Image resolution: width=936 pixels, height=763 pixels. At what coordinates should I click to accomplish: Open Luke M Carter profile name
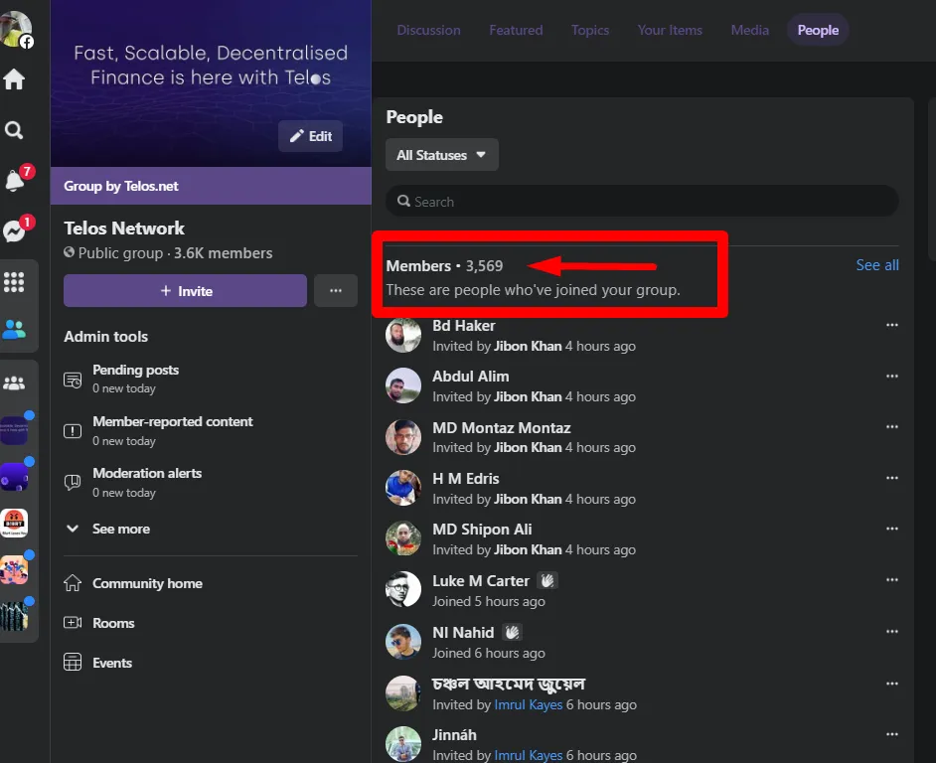481,581
